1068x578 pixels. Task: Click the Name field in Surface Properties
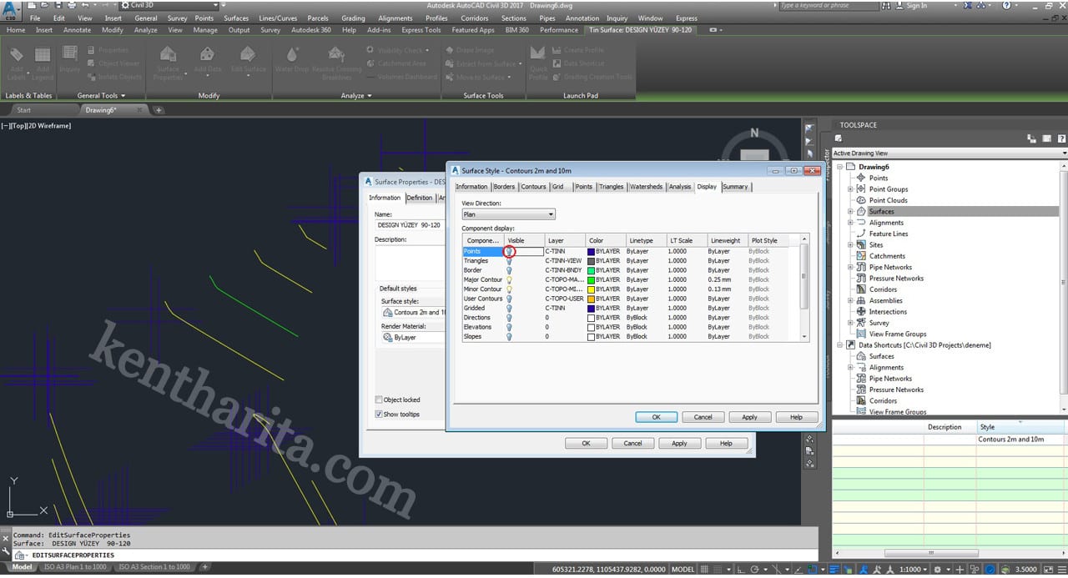click(409, 225)
